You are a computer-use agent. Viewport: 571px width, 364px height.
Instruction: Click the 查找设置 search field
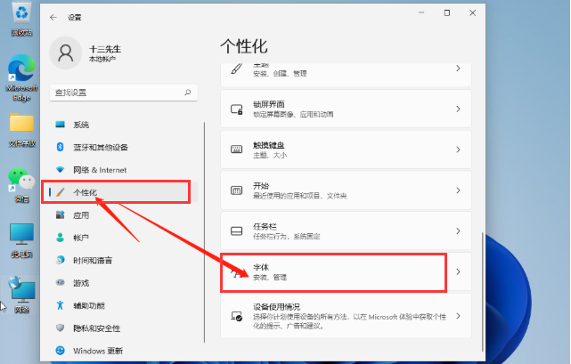(x=116, y=92)
